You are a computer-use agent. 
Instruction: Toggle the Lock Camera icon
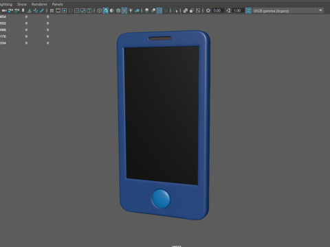(10, 10)
